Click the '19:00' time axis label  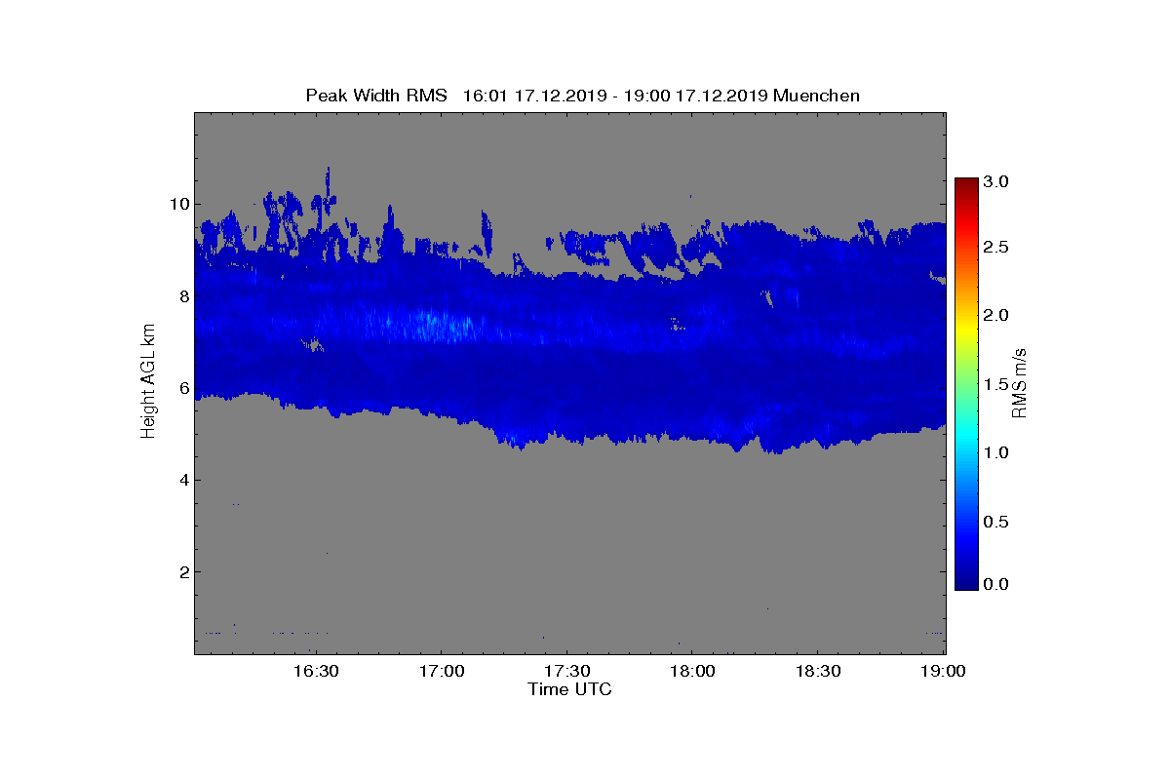945,672
